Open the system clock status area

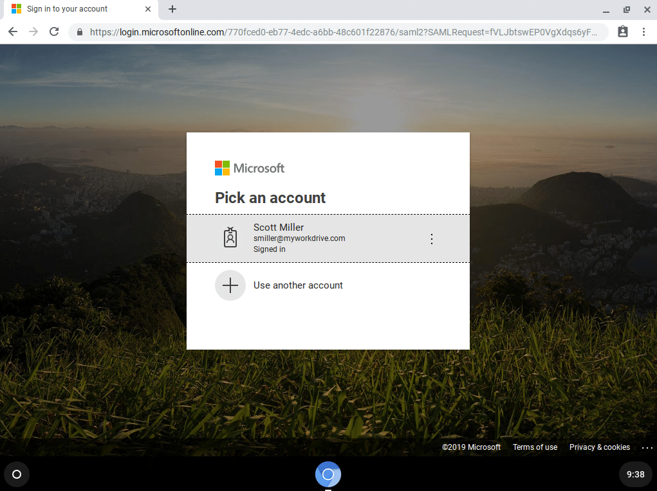[634, 474]
